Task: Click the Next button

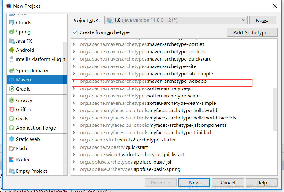Action: click(194, 183)
